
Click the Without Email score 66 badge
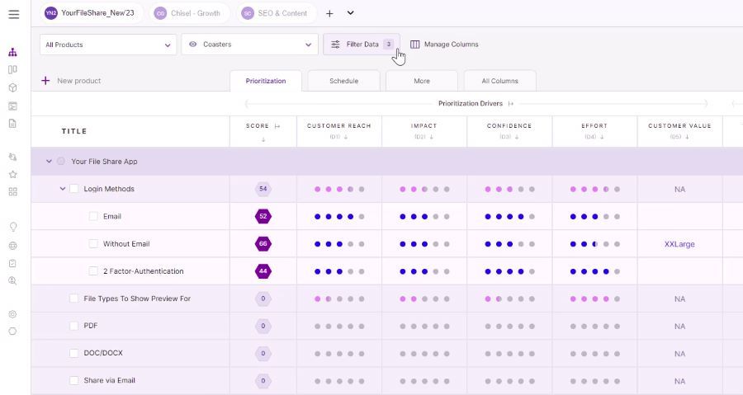[x=263, y=243]
